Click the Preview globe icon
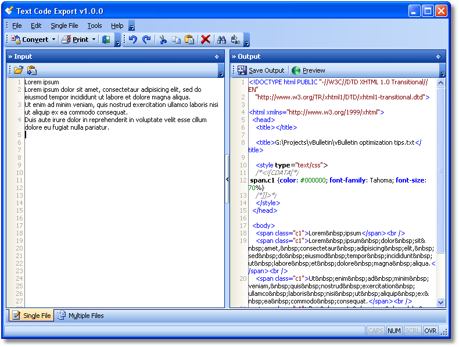The width and height of the screenshot is (459, 347). click(x=296, y=70)
